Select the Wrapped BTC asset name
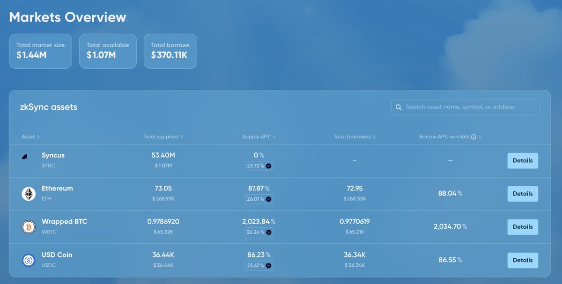This screenshot has height=284, width=562. 64,222
